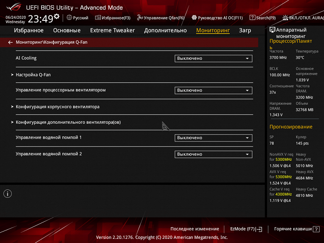Switch to Дополнительно tab

[x=165, y=30]
